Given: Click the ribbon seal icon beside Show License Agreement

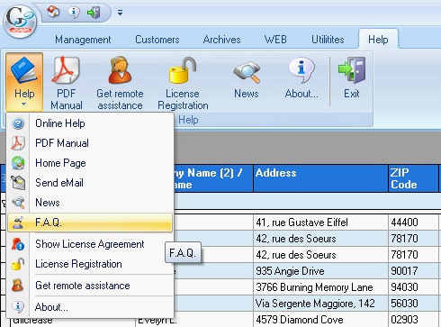Looking at the screenshot, I should point(18,244).
